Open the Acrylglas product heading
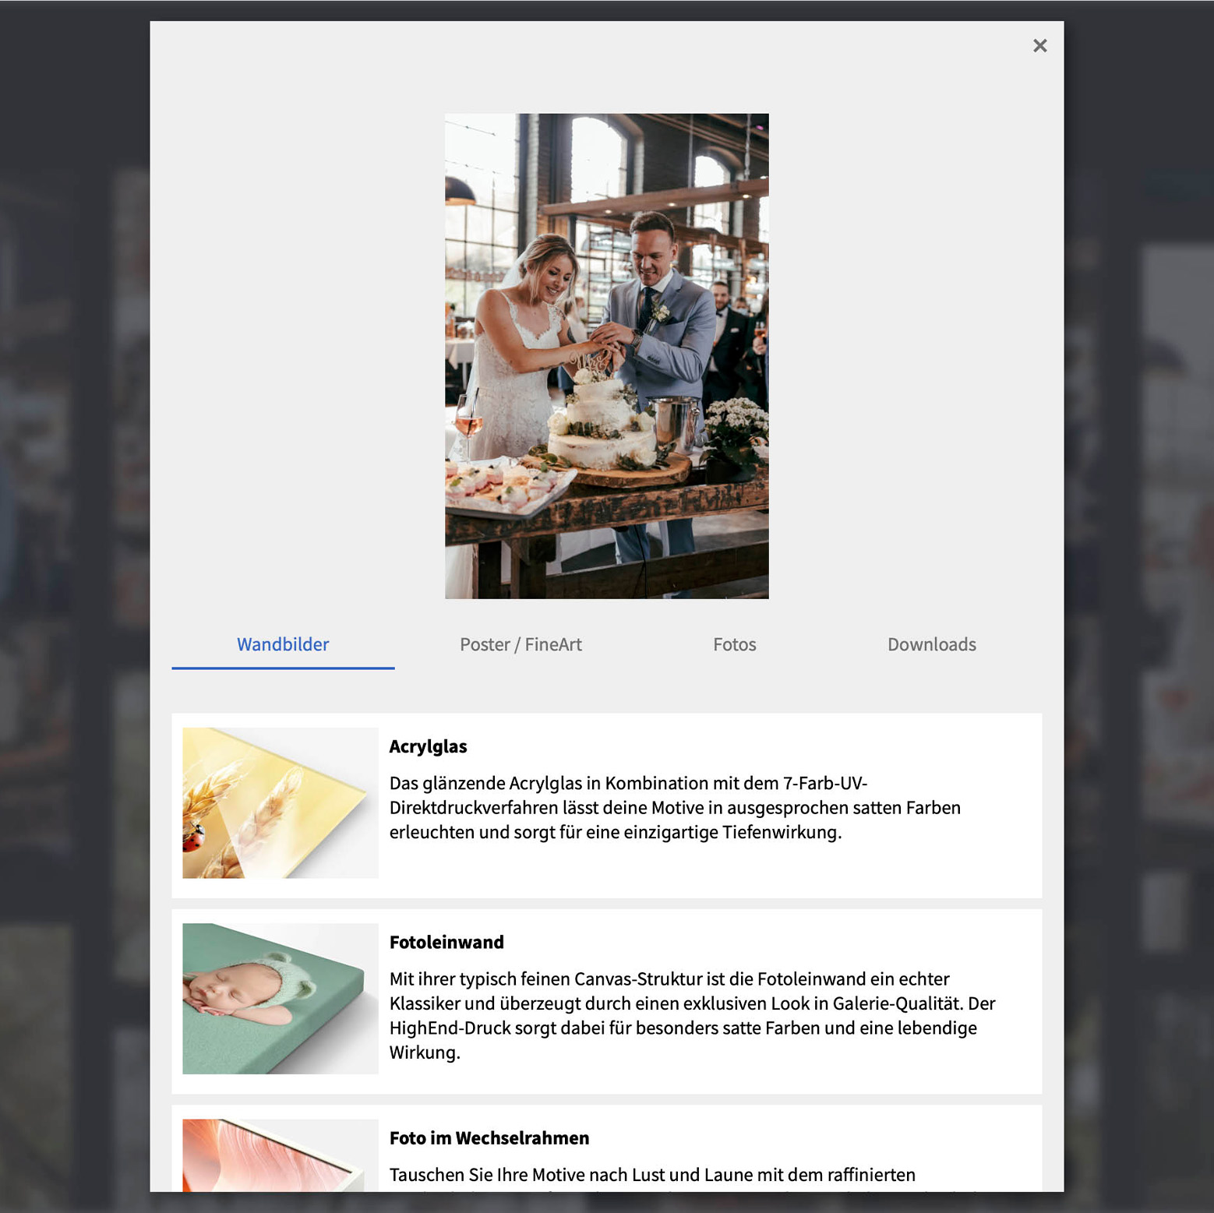Image resolution: width=1214 pixels, height=1213 pixels. [428, 746]
